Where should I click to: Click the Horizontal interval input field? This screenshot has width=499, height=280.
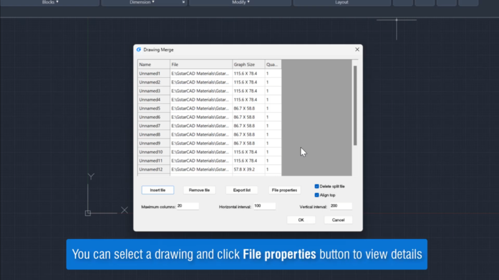coord(265,206)
